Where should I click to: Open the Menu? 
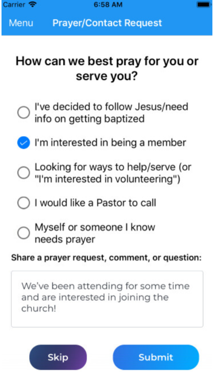[x=21, y=23]
